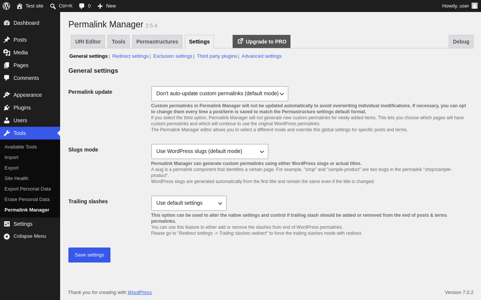Screen dimensions: 481x300
Task: Click the Howdy, user account menu
Action: pos(460,6)
